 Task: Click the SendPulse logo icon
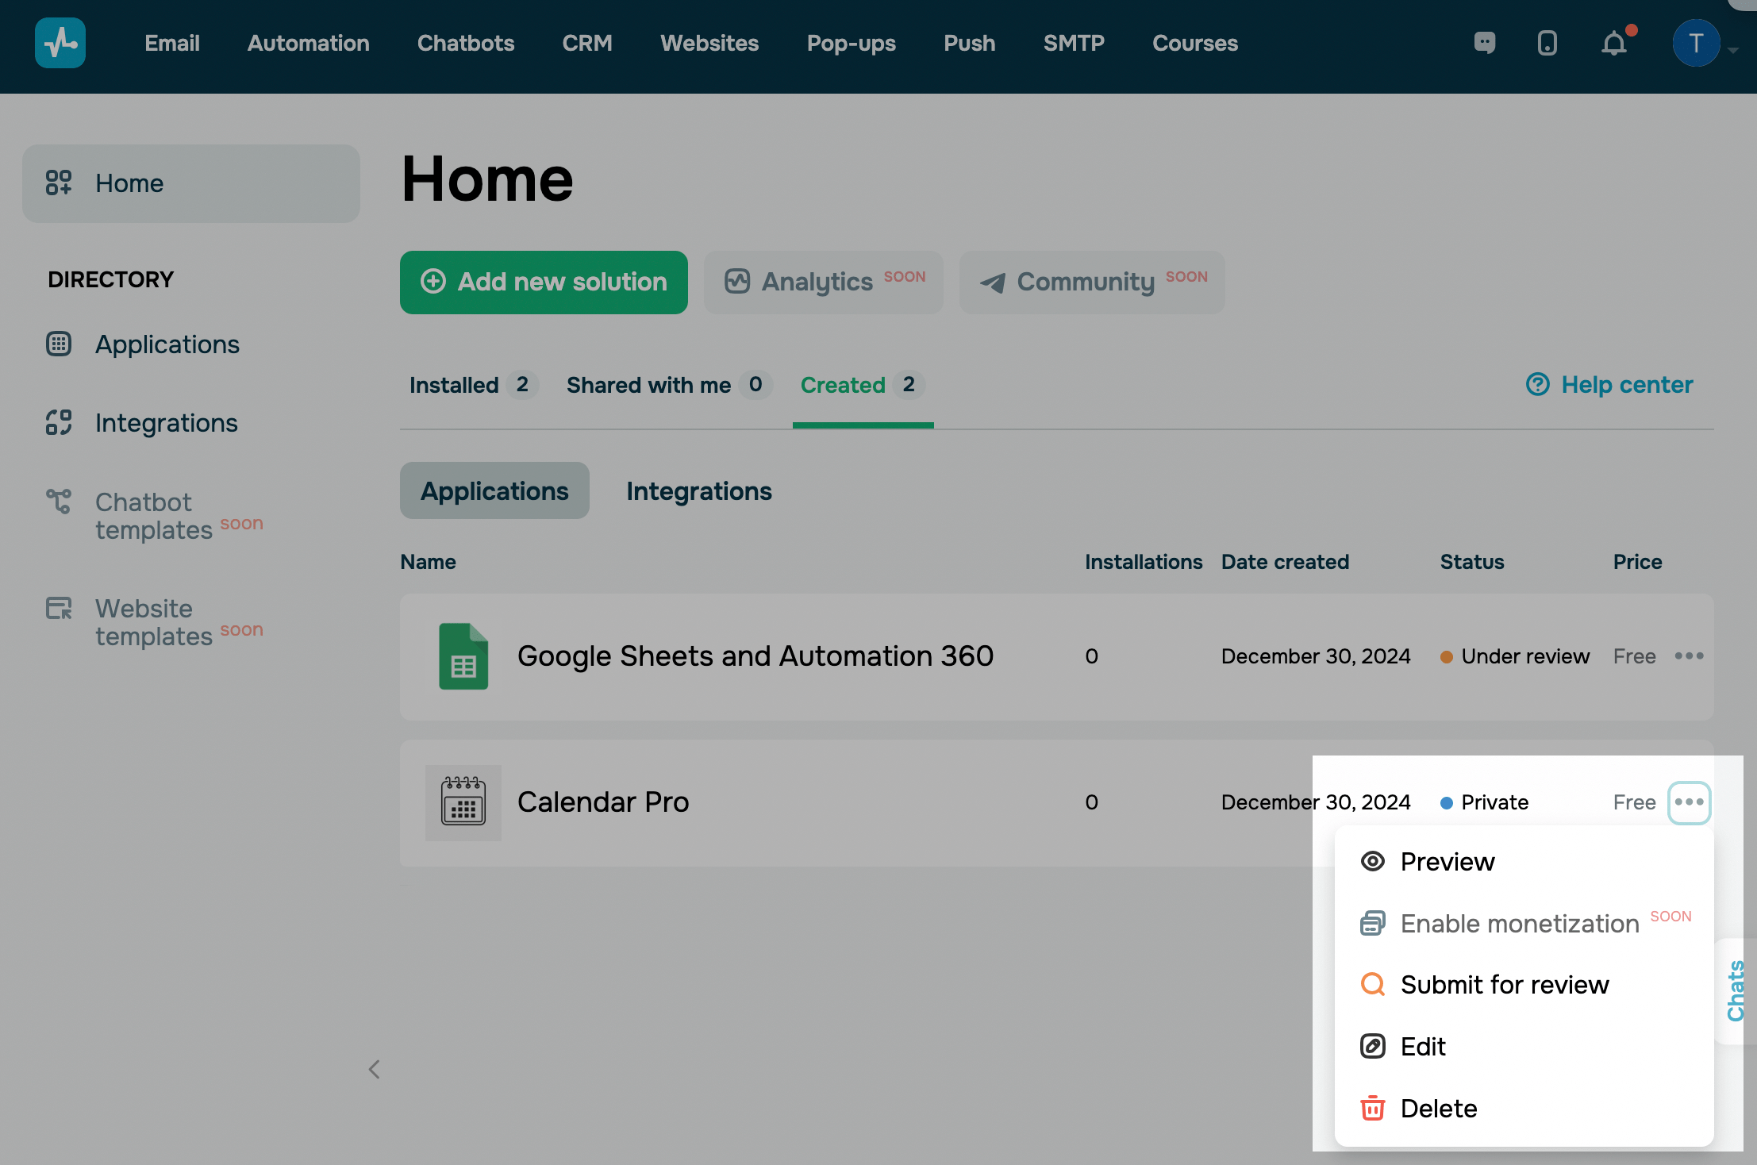pyautogui.click(x=60, y=43)
